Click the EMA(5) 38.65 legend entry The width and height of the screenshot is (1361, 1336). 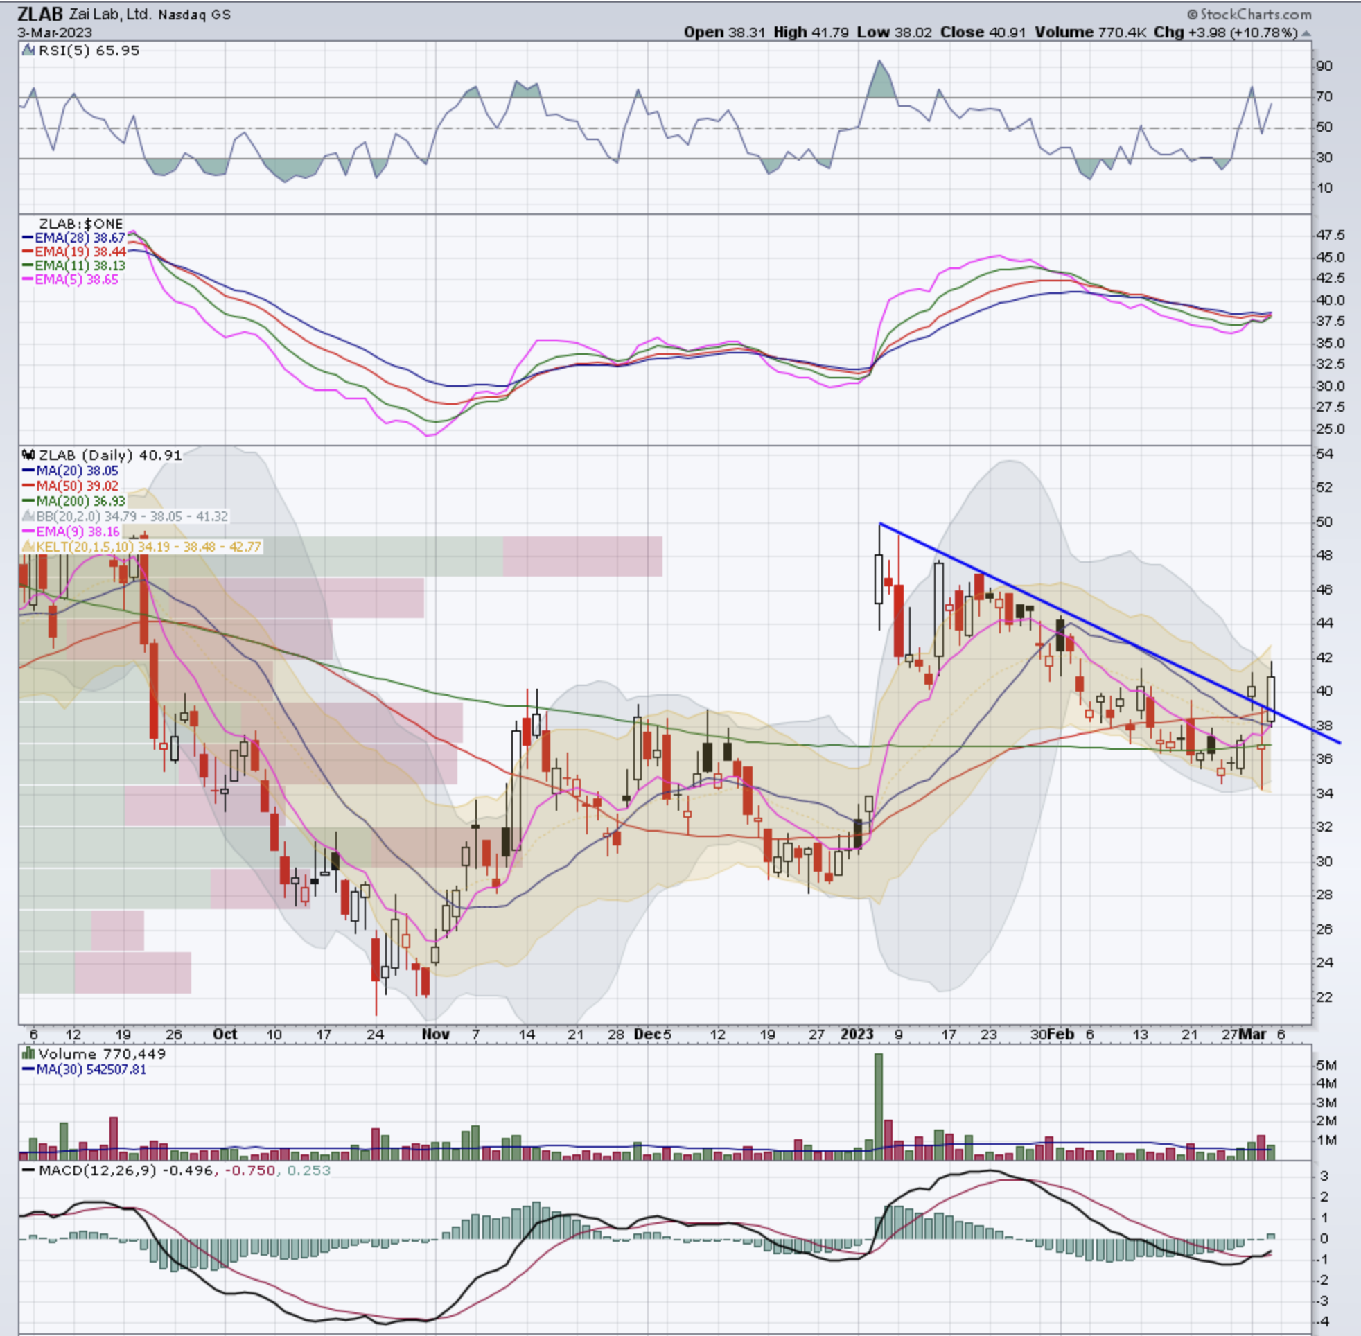pos(71,279)
